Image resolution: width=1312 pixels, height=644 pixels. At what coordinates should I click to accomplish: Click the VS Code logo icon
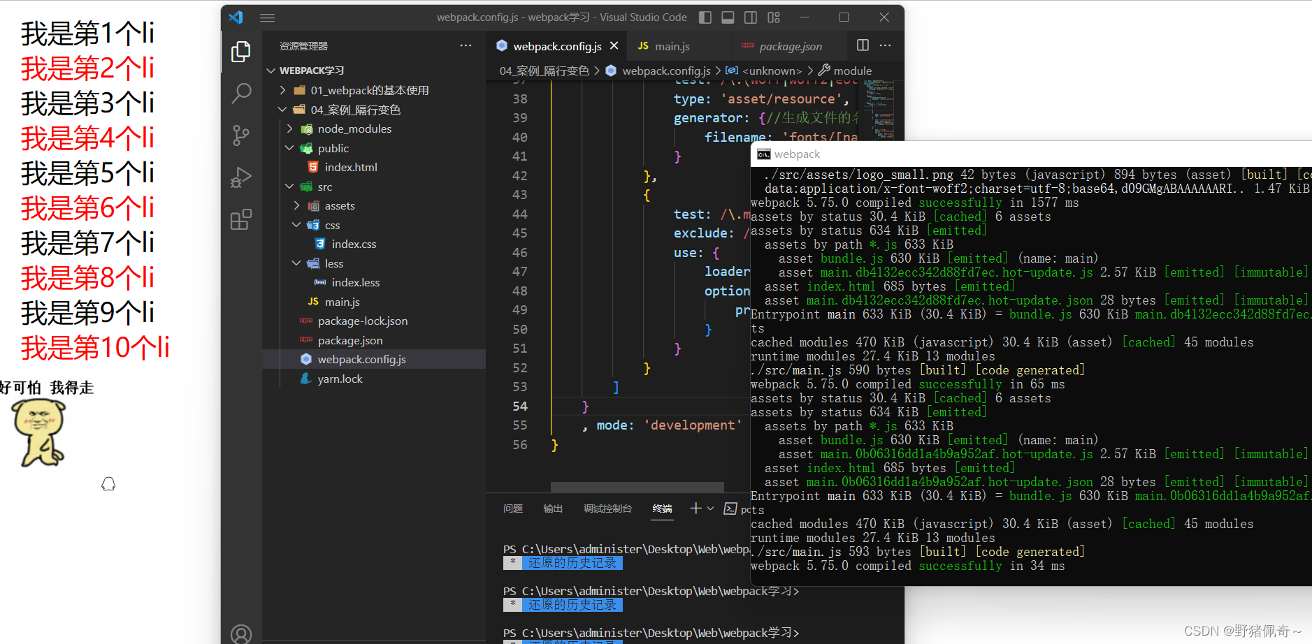(236, 17)
